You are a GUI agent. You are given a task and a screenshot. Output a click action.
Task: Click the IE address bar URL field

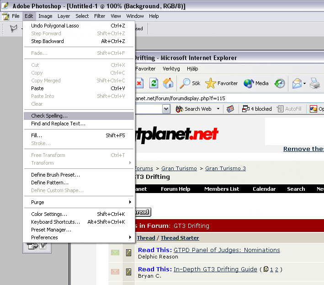click(x=229, y=98)
